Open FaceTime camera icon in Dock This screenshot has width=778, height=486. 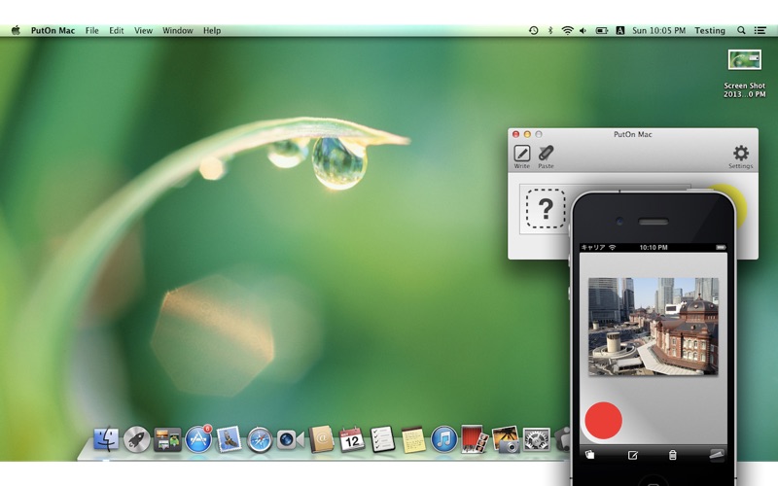(290, 439)
